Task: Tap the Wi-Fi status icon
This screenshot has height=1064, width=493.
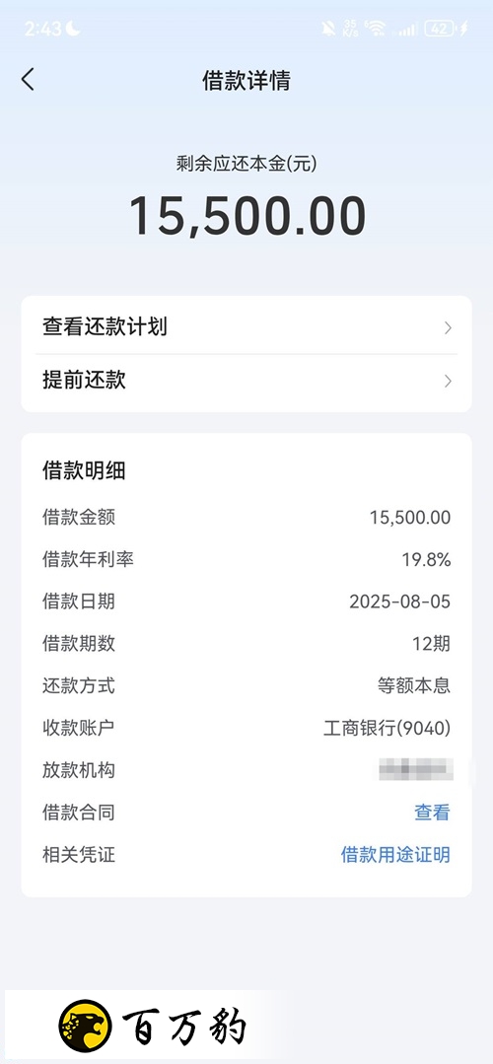Action: [x=375, y=29]
